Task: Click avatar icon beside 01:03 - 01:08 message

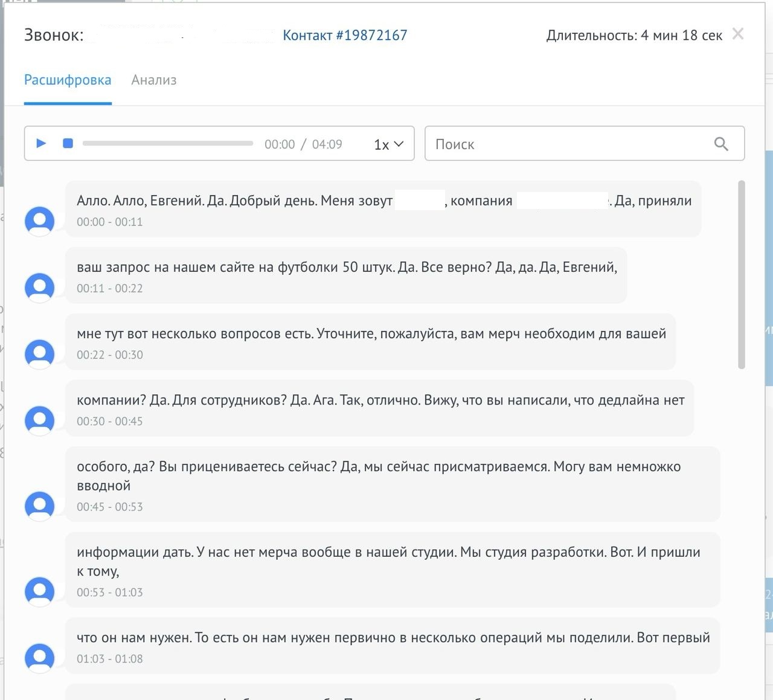Action: click(39, 658)
